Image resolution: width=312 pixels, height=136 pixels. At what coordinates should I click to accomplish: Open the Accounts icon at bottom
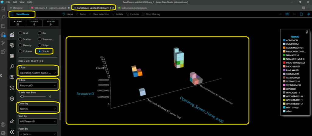click(3, 124)
